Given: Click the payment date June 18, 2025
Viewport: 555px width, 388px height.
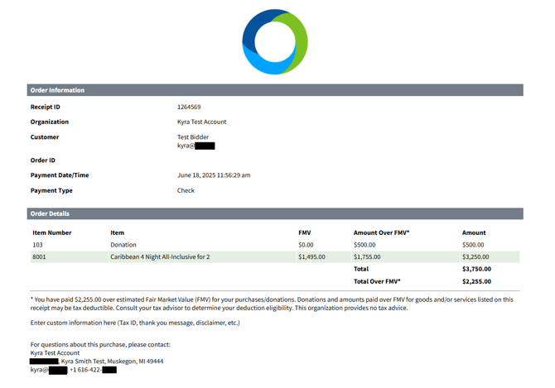Looking at the screenshot, I should [214, 175].
